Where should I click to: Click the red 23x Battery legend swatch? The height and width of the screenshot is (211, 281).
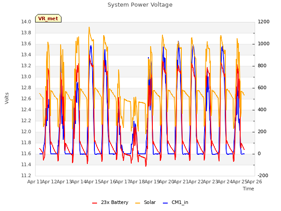(95, 203)
